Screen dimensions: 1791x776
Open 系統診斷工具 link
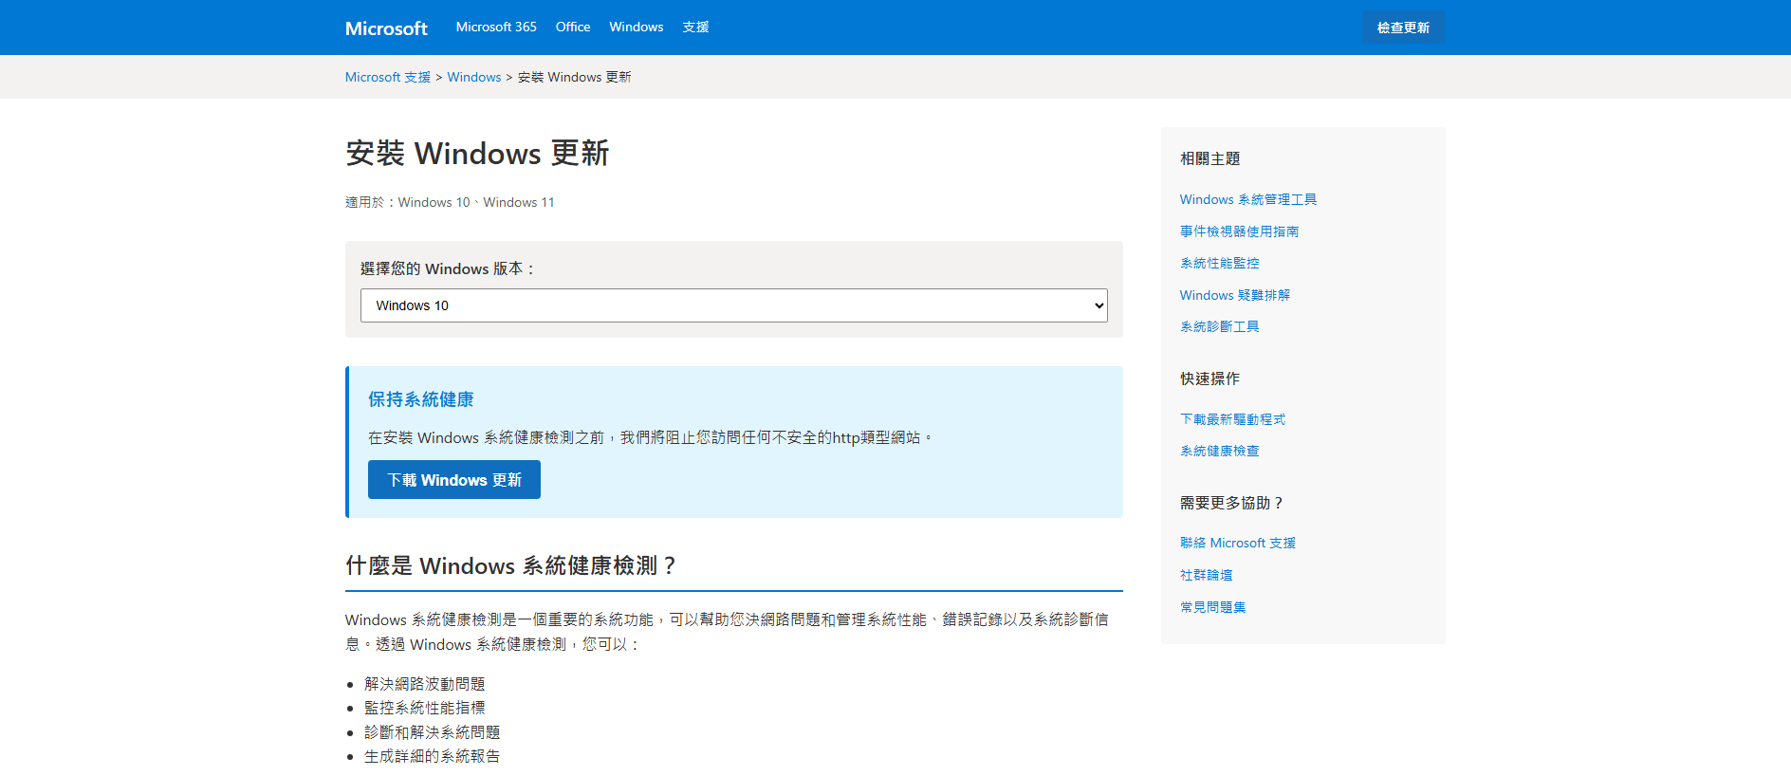tap(1220, 326)
